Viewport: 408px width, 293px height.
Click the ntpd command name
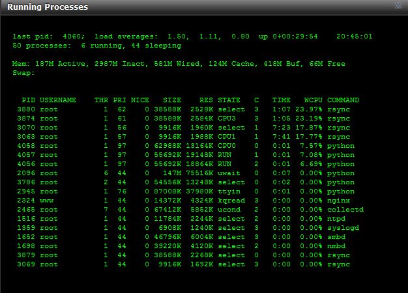336,219
